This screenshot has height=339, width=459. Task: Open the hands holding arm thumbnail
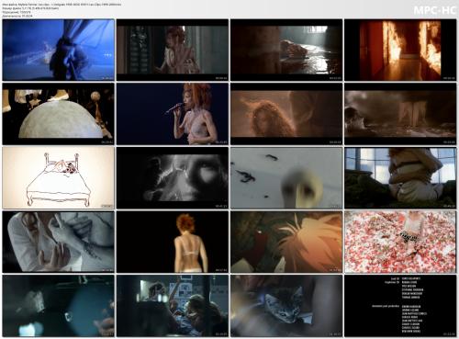pos(59,242)
